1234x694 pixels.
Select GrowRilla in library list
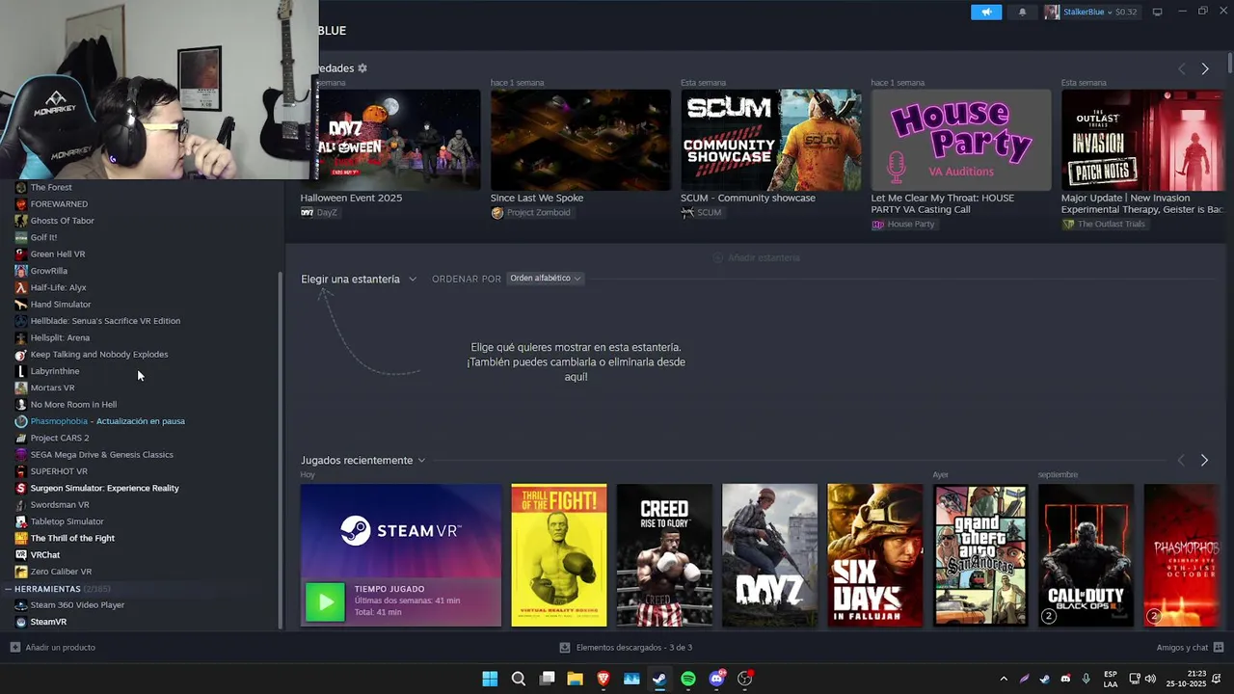pyautogui.click(x=48, y=271)
